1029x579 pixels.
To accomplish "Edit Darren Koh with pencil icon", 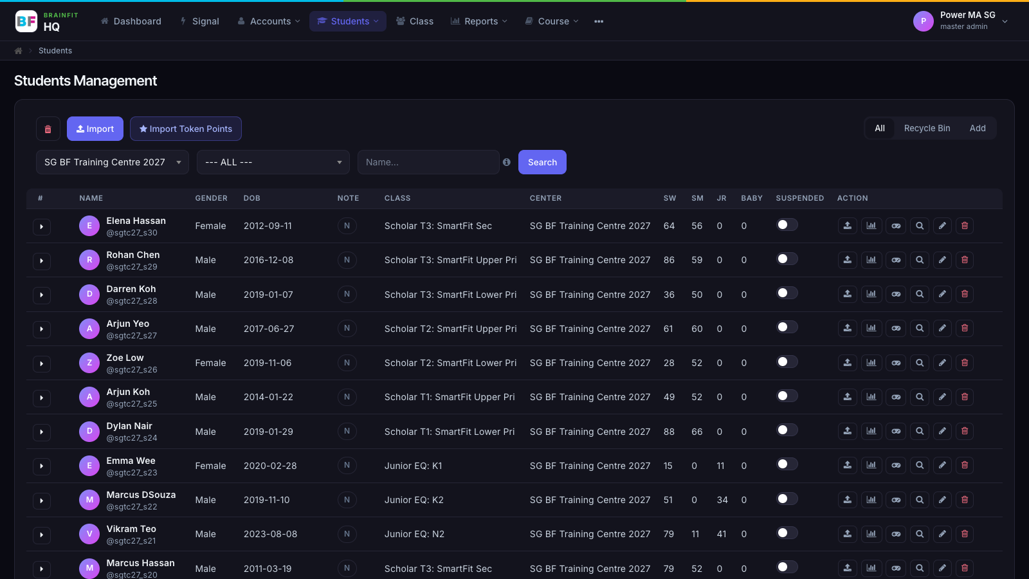I will coord(942,294).
